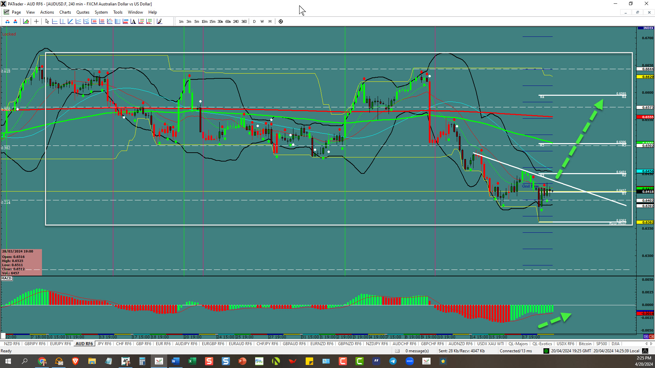Open the System menu
The height and width of the screenshot is (368, 655).
[x=101, y=12]
